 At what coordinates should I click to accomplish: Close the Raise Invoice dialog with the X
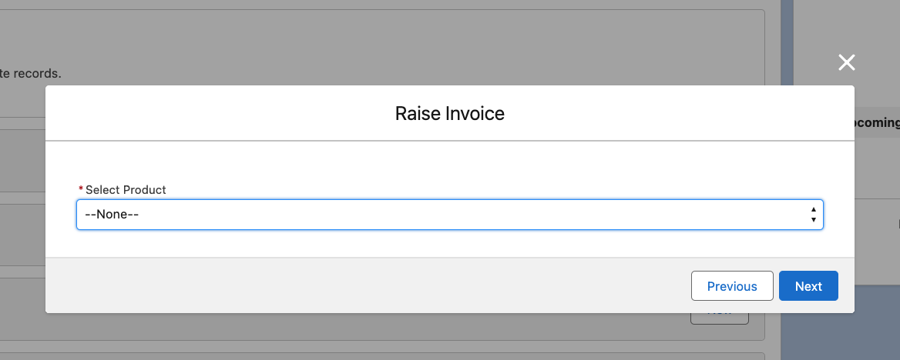click(x=847, y=63)
